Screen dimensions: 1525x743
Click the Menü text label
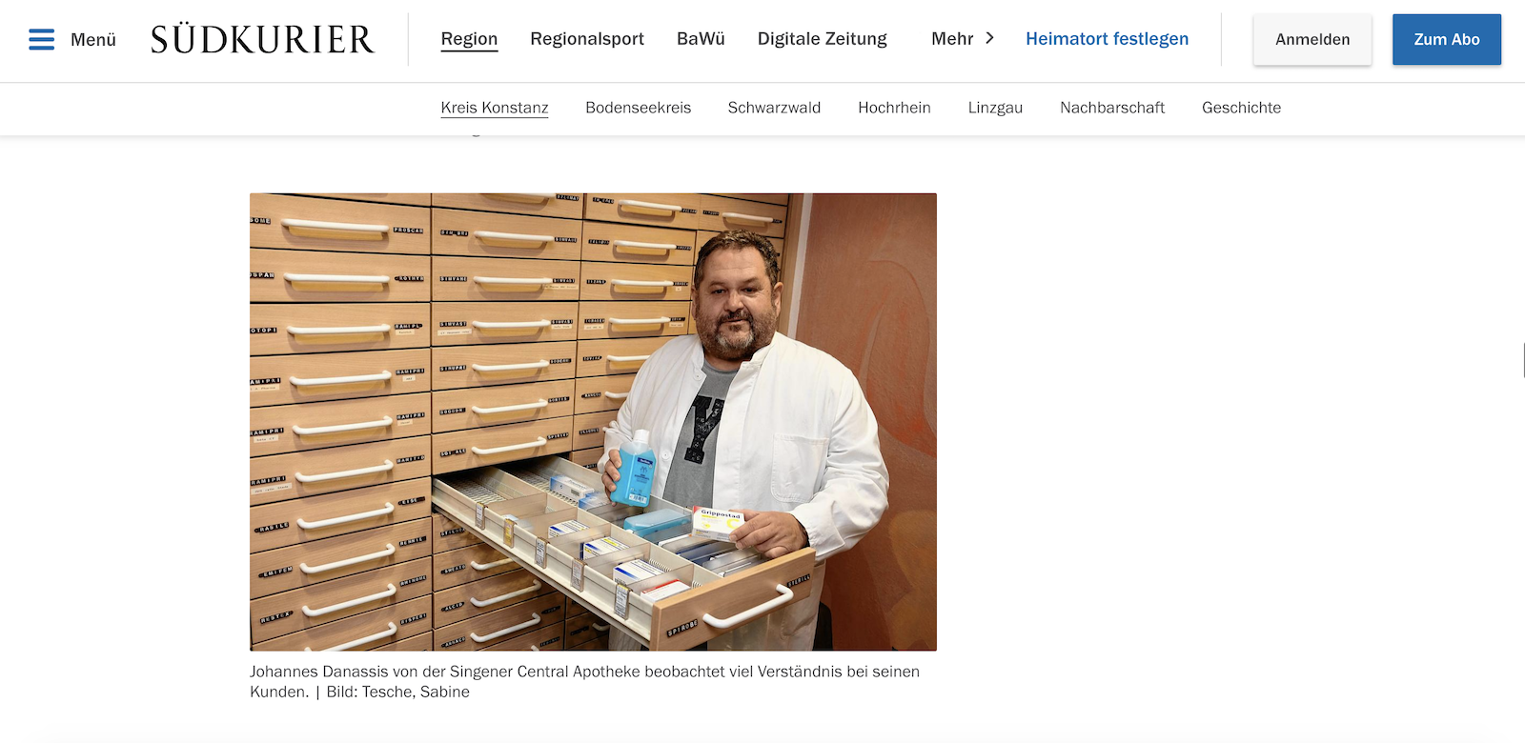[93, 40]
